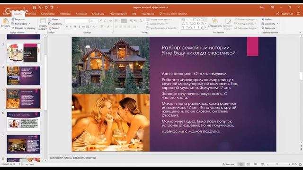This screenshot has height=170, width=303.
Task: Open the Раздел section dropdown
Action: [x=54, y=28]
